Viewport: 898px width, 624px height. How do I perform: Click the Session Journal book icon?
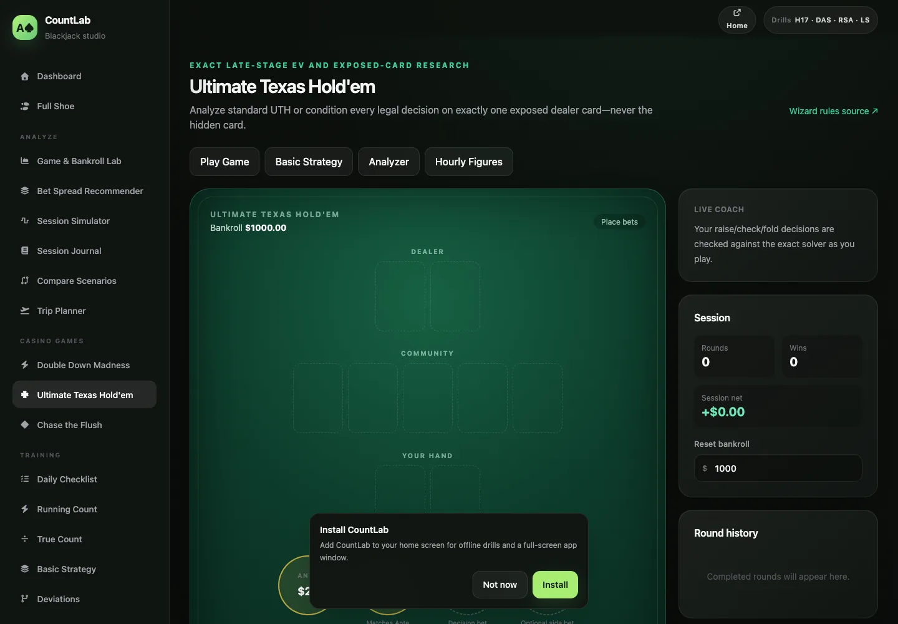pos(25,251)
